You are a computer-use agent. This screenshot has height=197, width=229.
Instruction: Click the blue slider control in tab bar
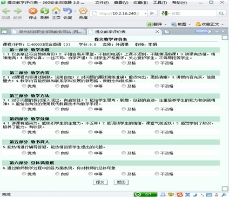coord(203,32)
